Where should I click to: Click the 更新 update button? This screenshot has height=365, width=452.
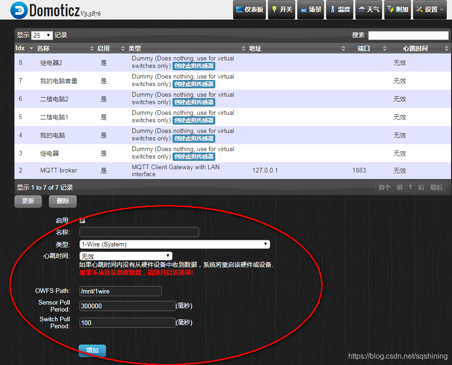pyautogui.click(x=28, y=201)
